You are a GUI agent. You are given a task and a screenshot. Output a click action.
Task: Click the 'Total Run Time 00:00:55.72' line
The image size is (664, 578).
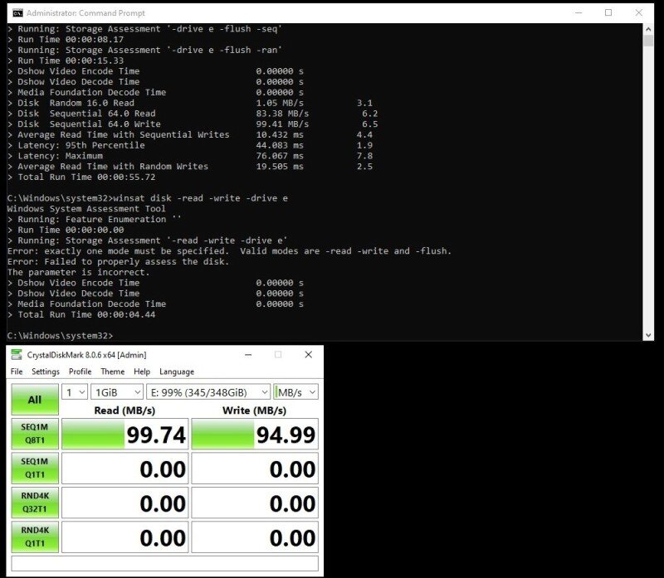[x=81, y=177]
